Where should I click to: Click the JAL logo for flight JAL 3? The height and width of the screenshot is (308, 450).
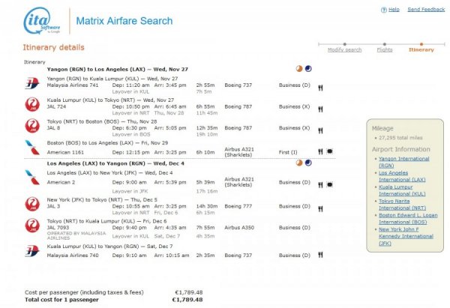[32, 204]
